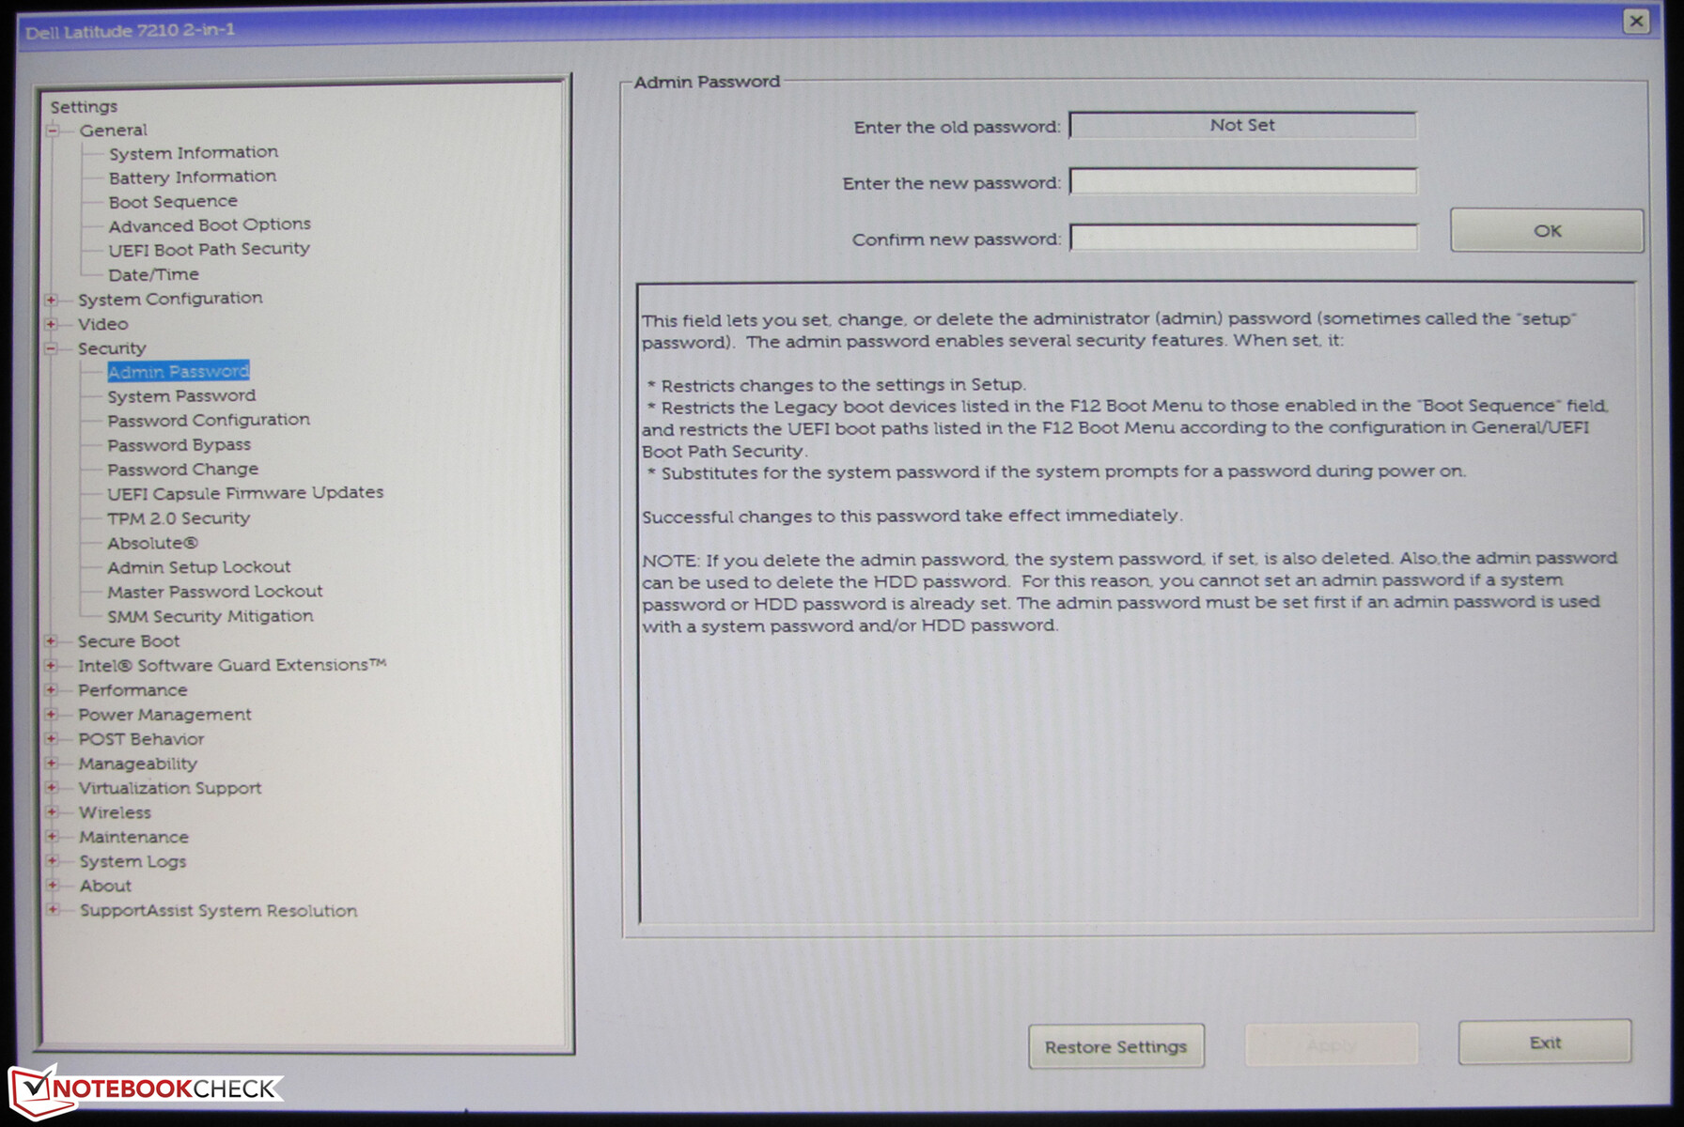Expand the Wireless section
The width and height of the screenshot is (1684, 1127).
coord(52,811)
